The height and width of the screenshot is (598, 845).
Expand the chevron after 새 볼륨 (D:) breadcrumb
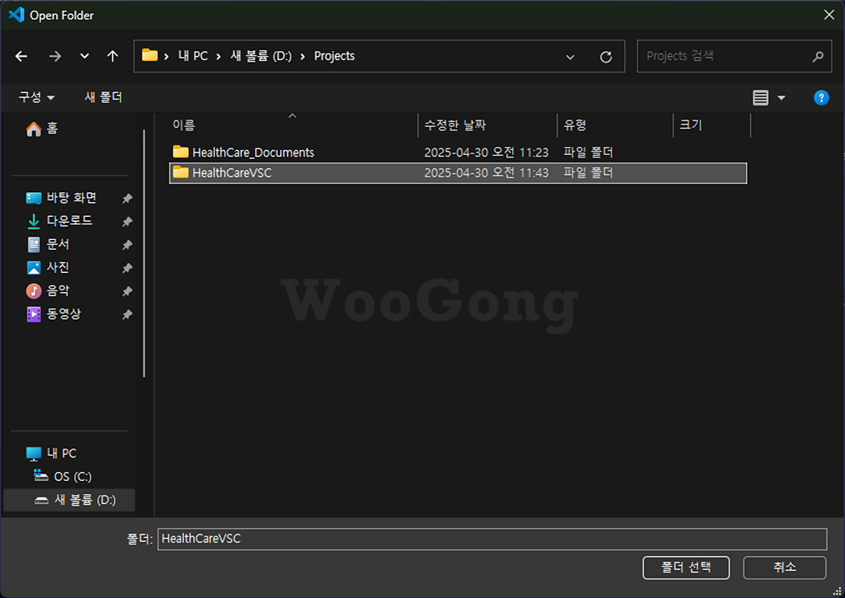302,57
